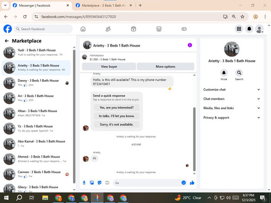Expand the Privacy & support section
The width and height of the screenshot is (271, 203).
click(232, 117)
